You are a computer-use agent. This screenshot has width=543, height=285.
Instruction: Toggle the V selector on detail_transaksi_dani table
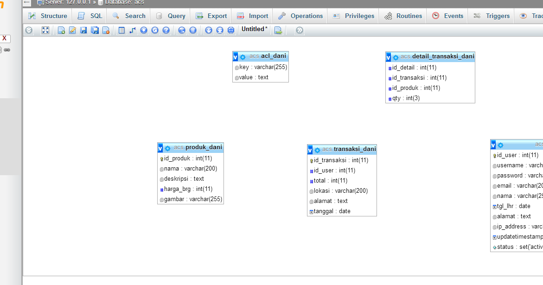point(389,57)
